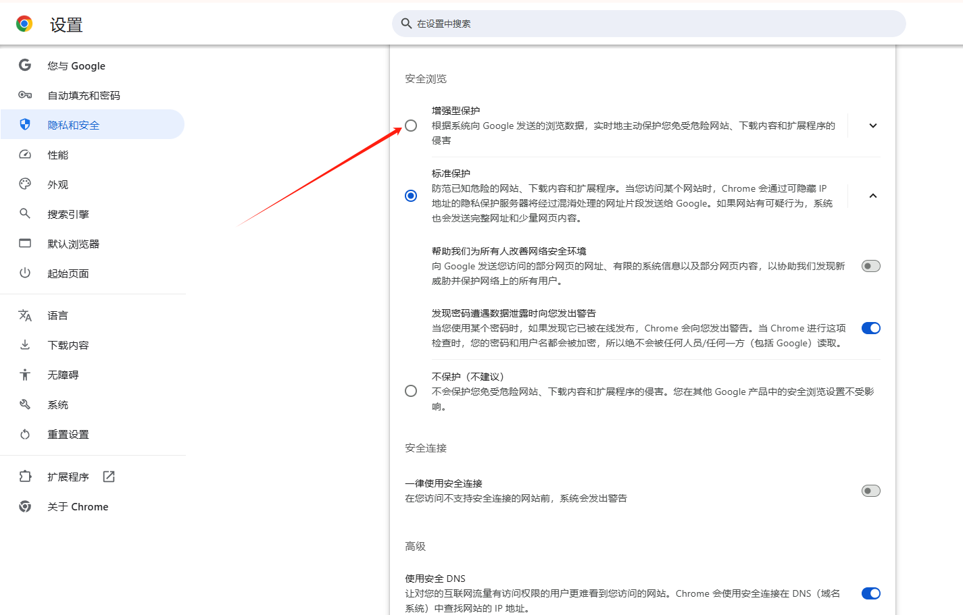Click the Chrome icon beside 关于 Chrome
The image size is (963, 615).
(x=25, y=506)
